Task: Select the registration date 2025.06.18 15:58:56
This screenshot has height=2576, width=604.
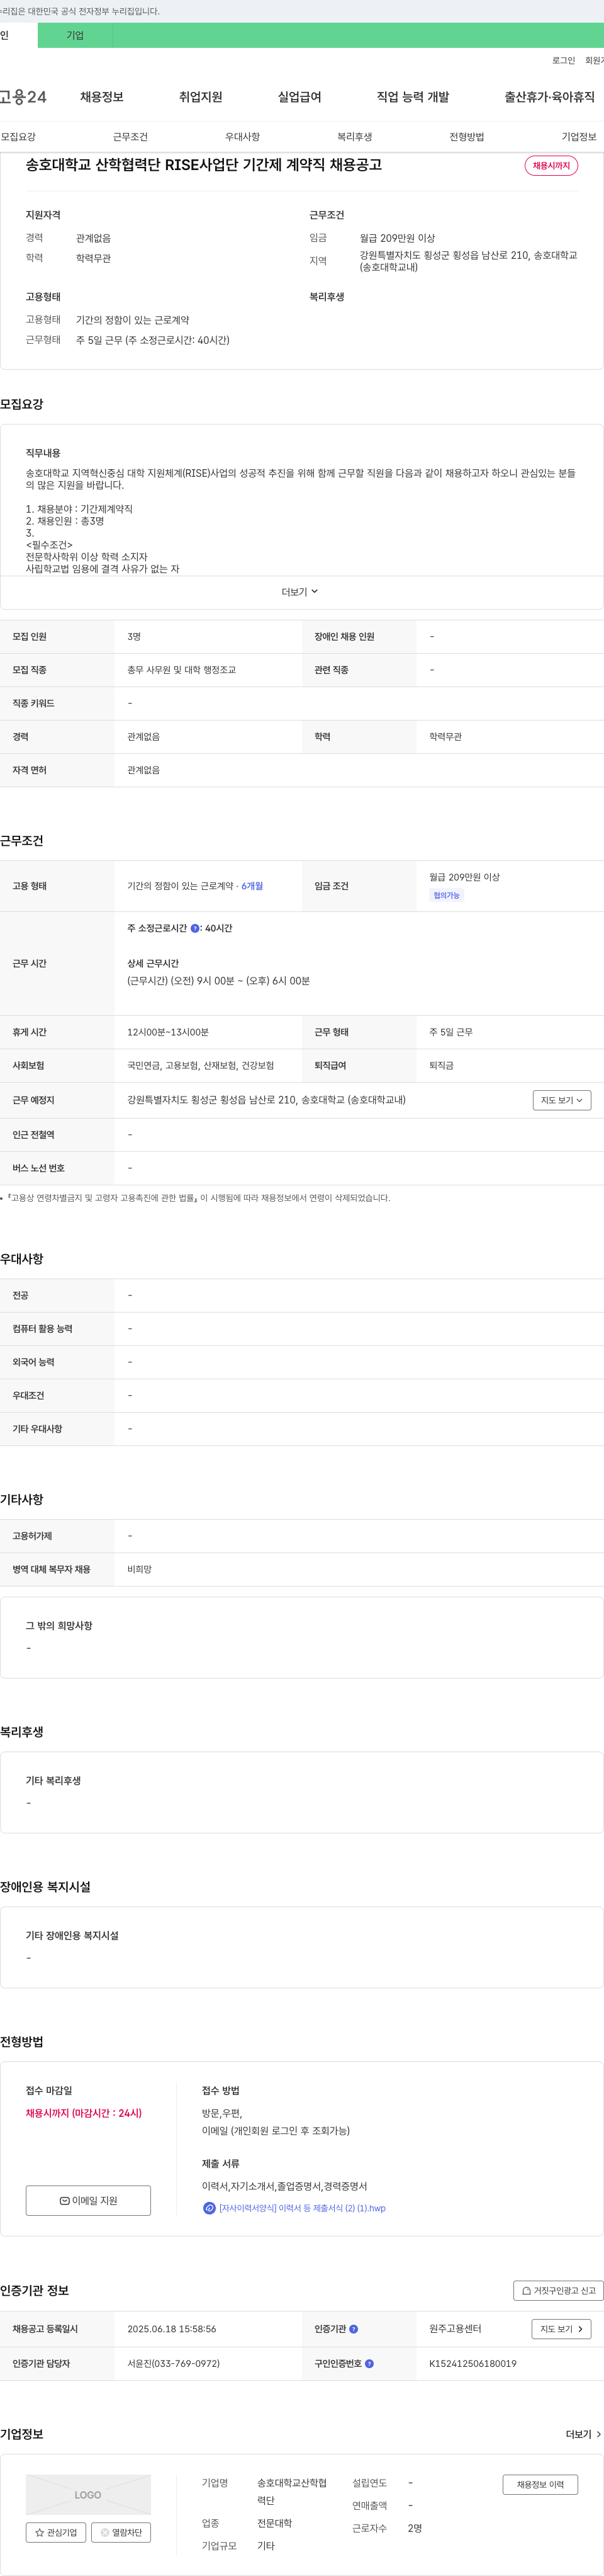Action: click(172, 2329)
